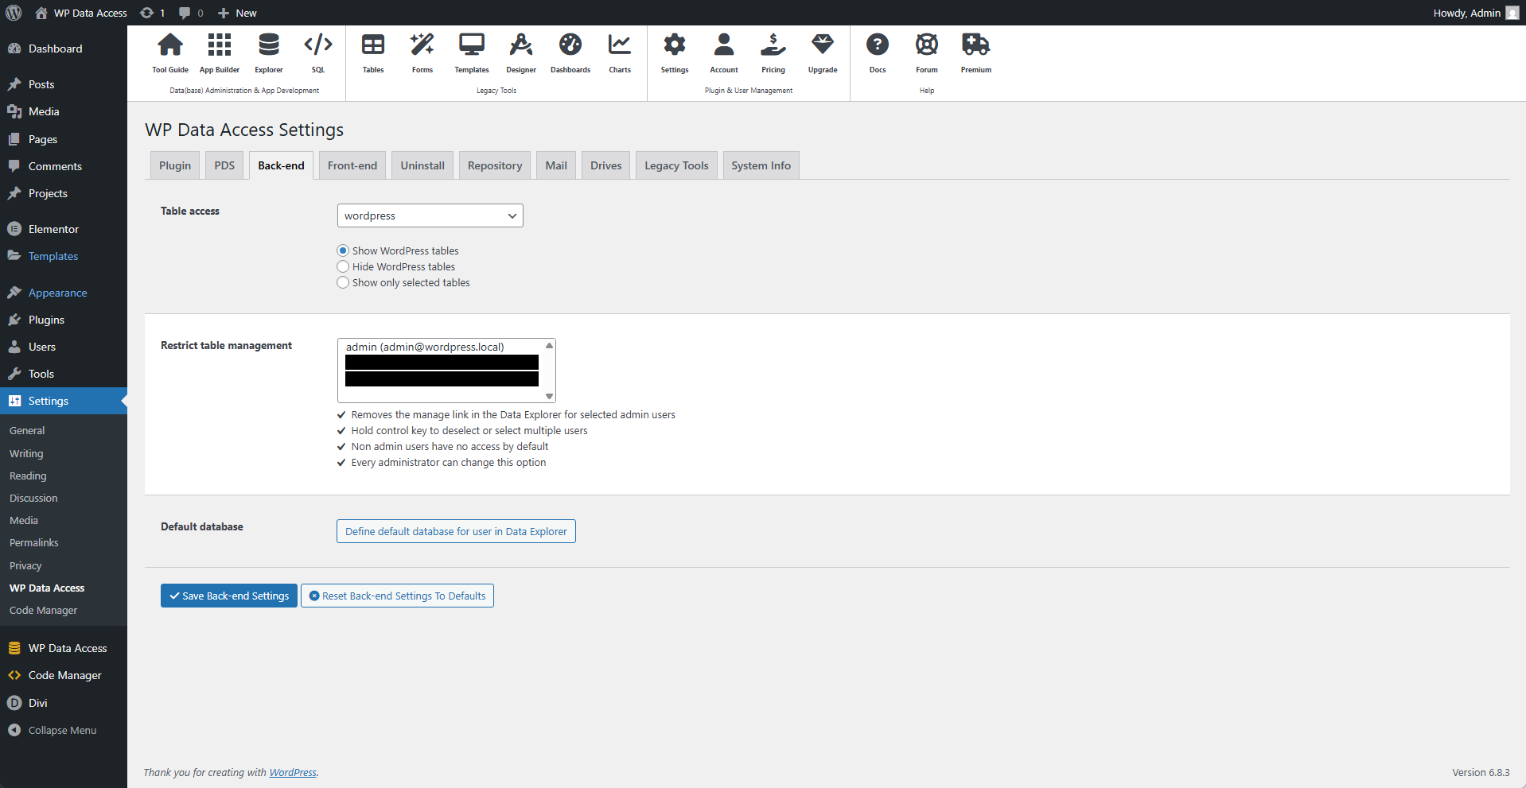Select admin user in restrict table management list

click(x=424, y=347)
